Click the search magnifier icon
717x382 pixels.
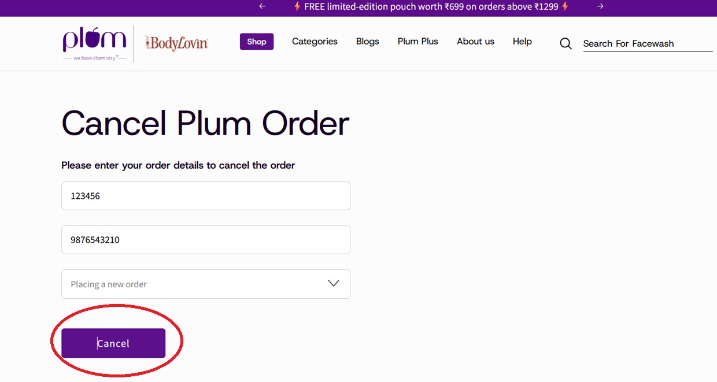566,43
